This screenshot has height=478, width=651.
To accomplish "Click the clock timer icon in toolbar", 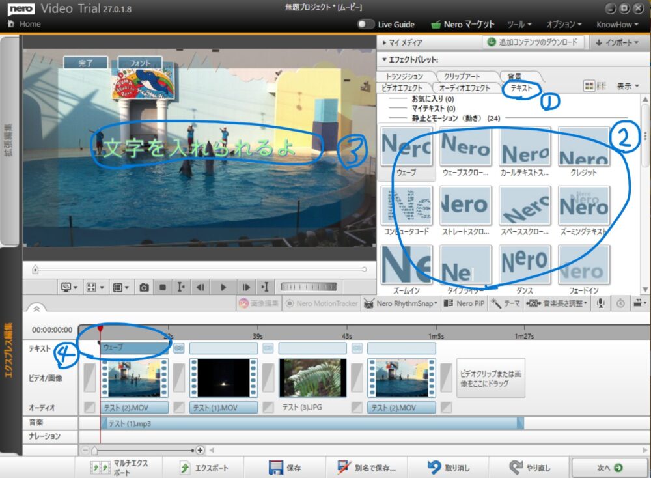I will click(620, 303).
